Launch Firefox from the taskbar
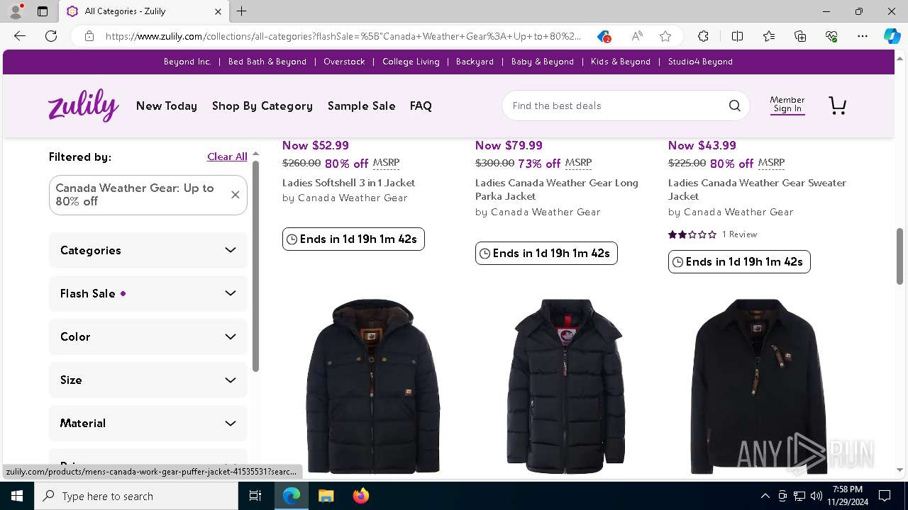This screenshot has height=510, width=908. tap(360, 496)
